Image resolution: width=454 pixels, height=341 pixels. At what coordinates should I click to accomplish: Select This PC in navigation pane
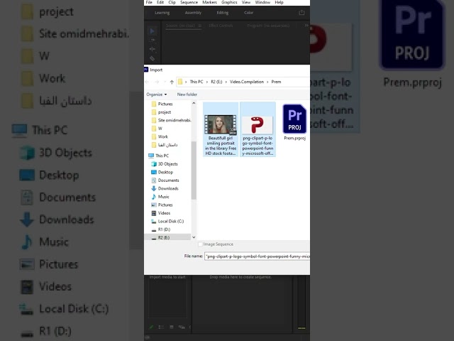158,156
